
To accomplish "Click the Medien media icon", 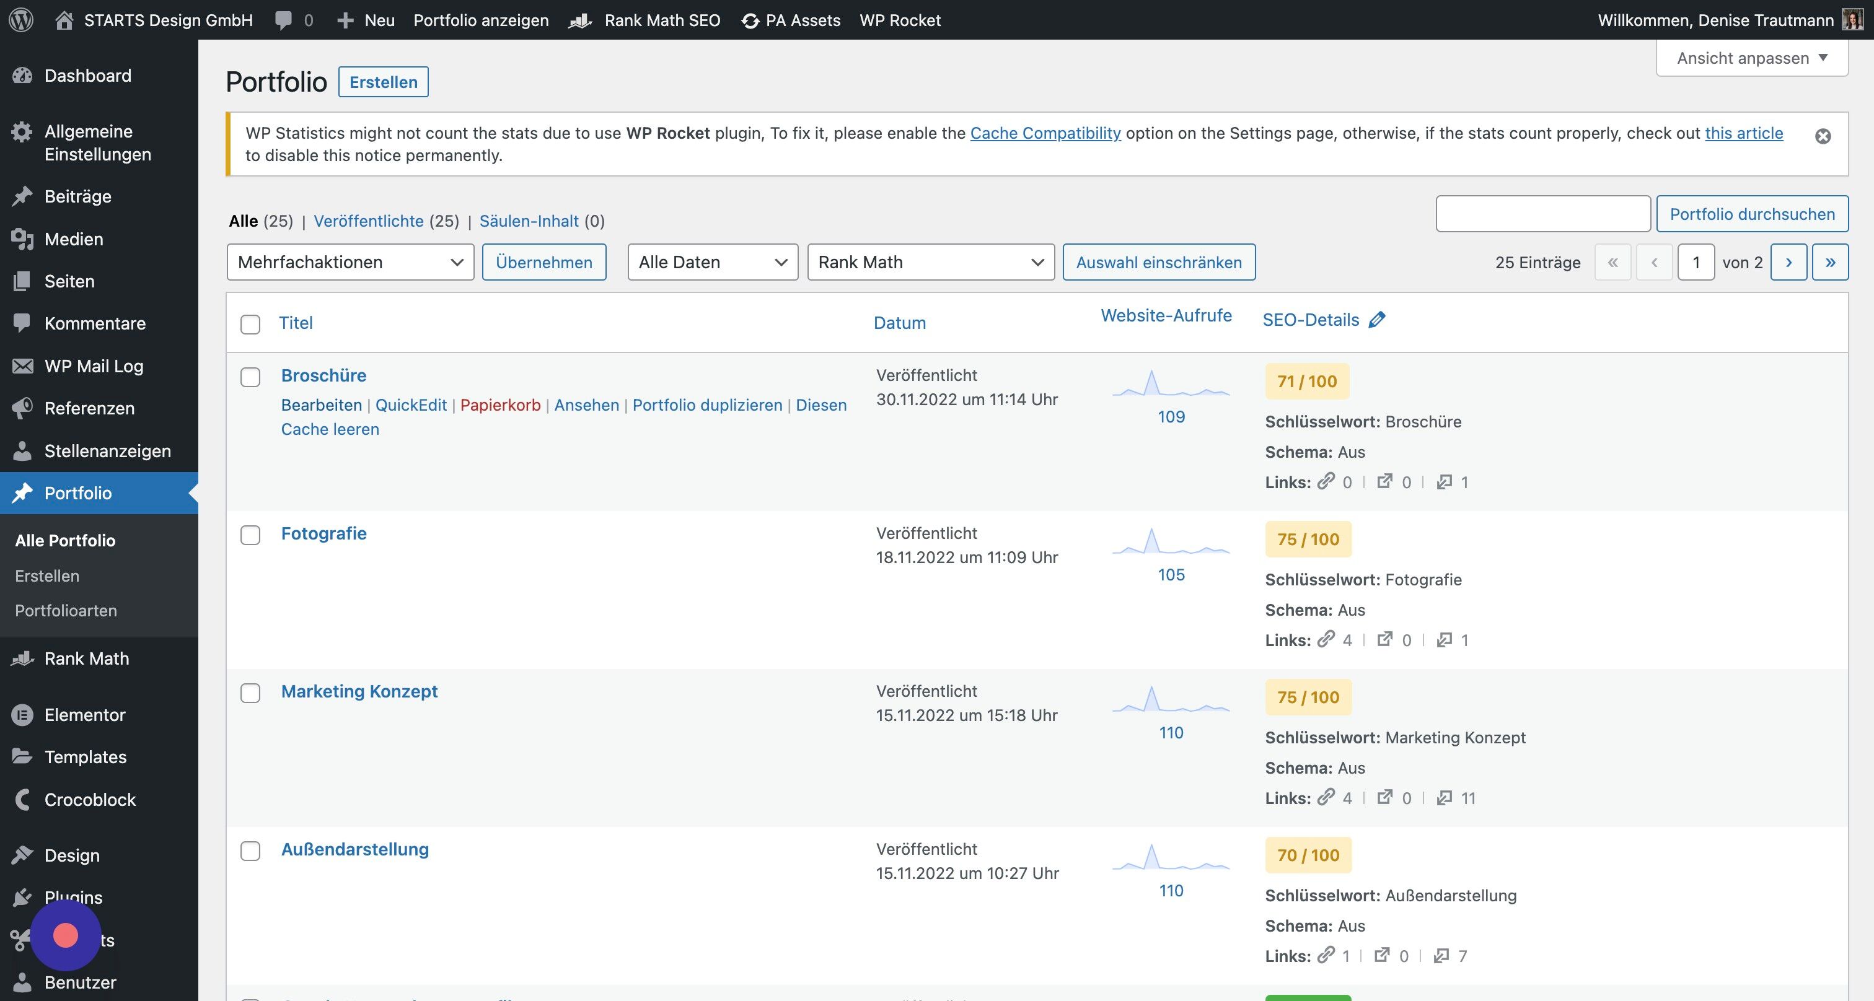I will pos(22,239).
